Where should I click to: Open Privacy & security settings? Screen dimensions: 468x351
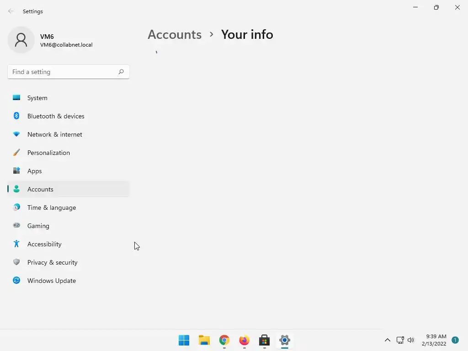pos(69,262)
